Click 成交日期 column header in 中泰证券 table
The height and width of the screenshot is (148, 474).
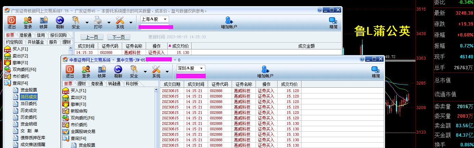click(x=172, y=84)
